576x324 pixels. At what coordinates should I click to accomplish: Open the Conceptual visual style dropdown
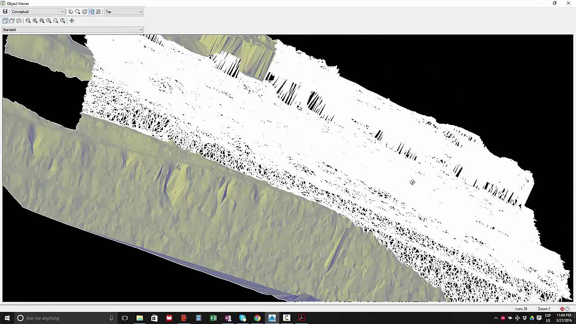[x=38, y=12]
